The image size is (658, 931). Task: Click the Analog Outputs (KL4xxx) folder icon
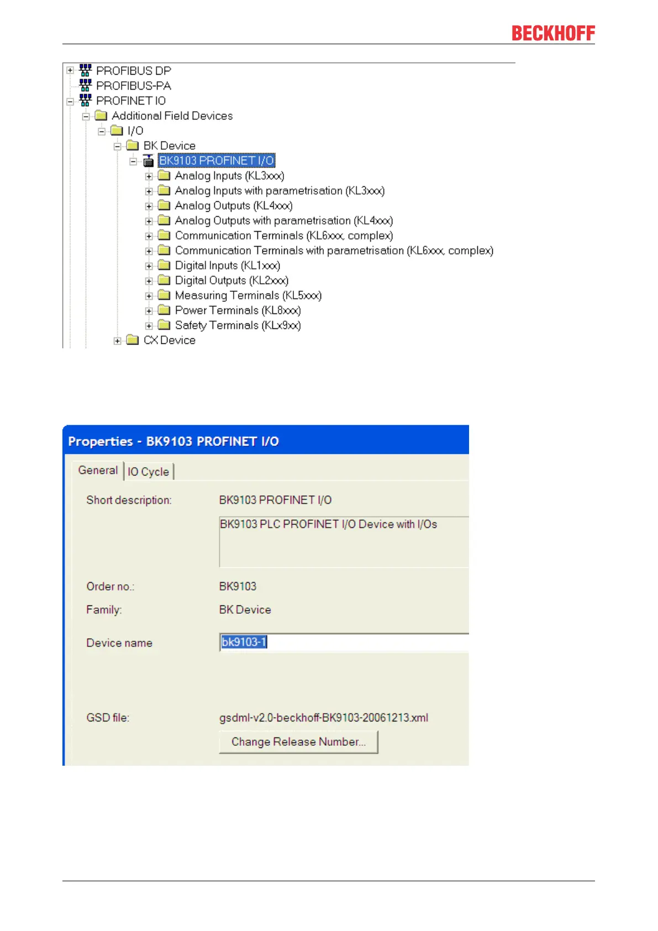coord(164,205)
